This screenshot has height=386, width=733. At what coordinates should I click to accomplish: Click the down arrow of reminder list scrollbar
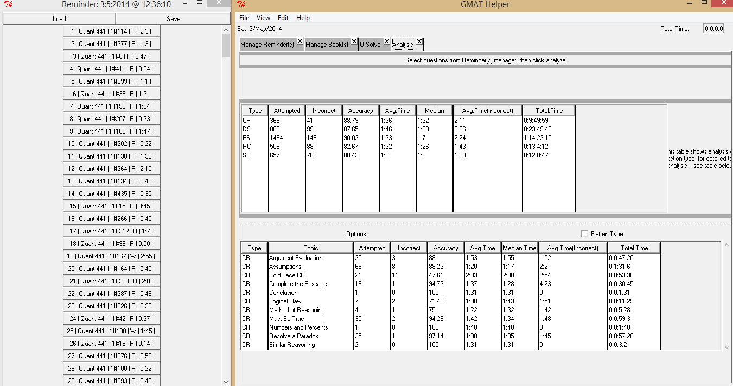tap(226, 381)
